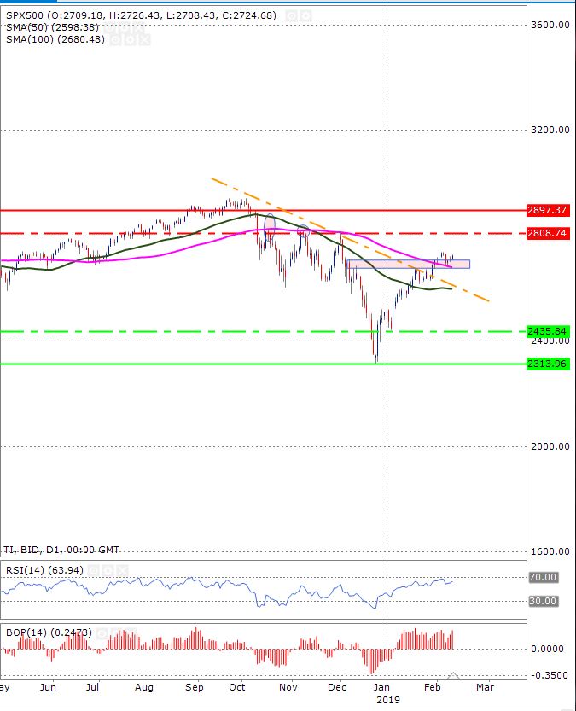Click the 3600.00 price axis label
576x711 pixels.
click(x=550, y=25)
